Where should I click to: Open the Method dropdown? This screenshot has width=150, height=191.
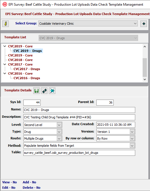click(79, 146)
